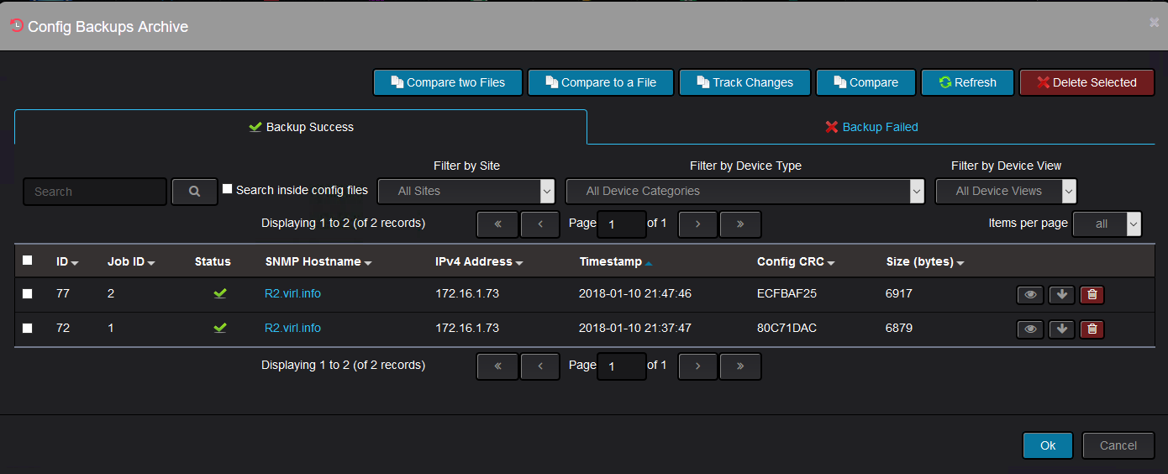The width and height of the screenshot is (1168, 474).
Task: View config for backup ID 77
Action: (1030, 294)
